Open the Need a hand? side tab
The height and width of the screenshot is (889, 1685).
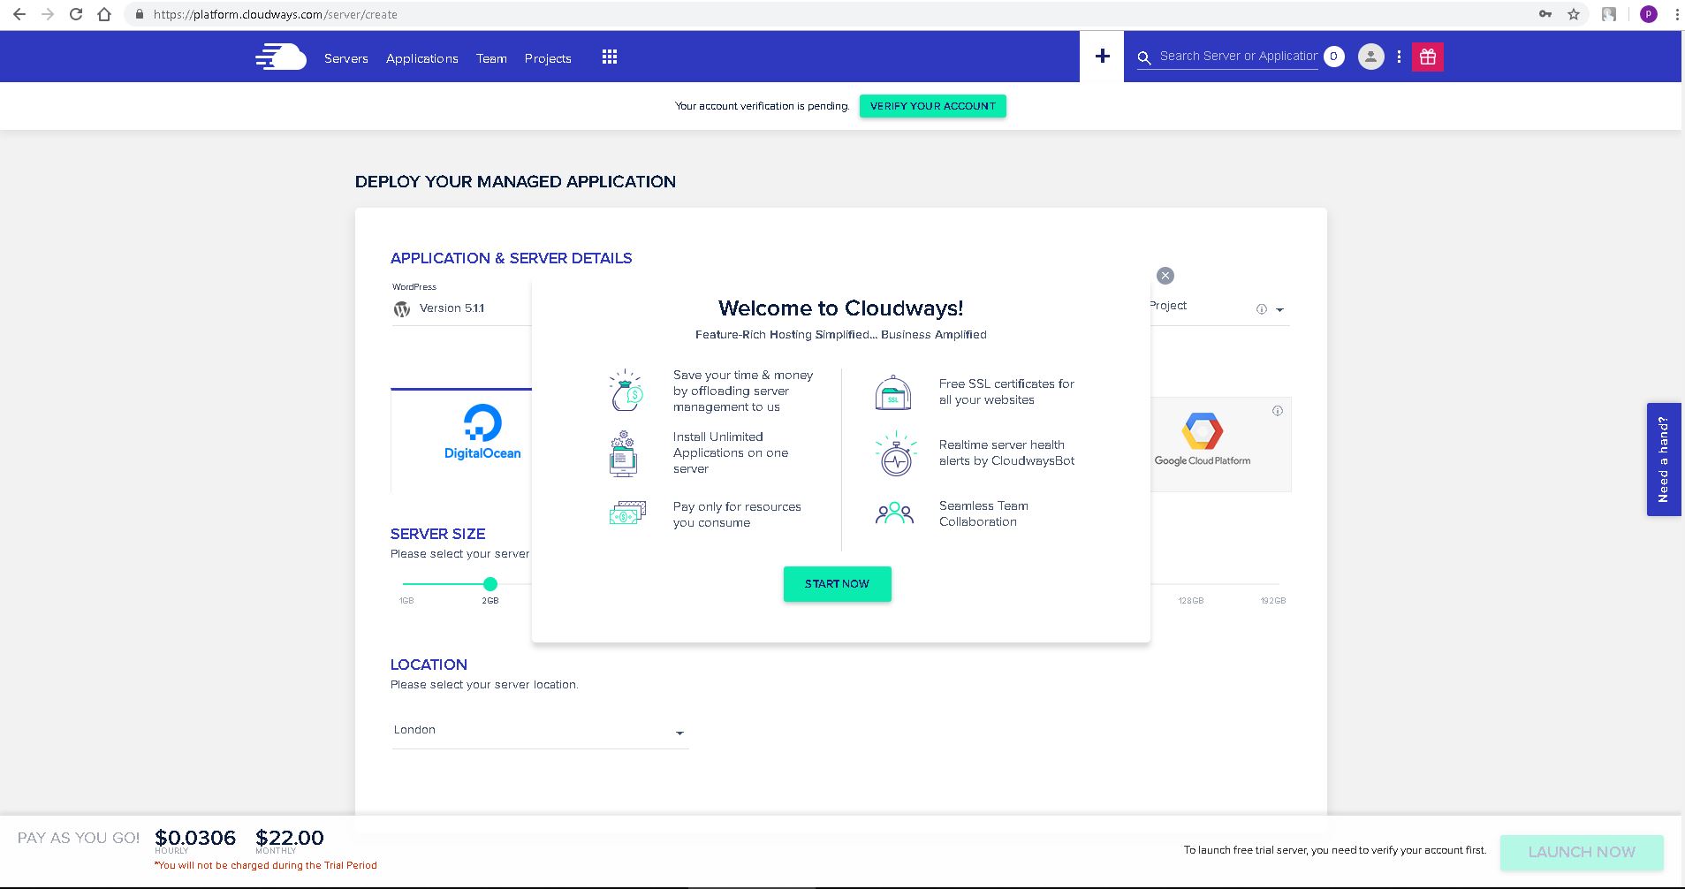[1664, 460]
